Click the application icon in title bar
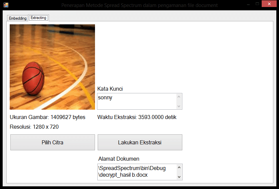Viewport: 279px width, 189px height. tap(6, 5)
